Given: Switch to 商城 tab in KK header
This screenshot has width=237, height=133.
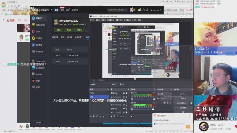Looking at the screenshot, I should point(62,10).
